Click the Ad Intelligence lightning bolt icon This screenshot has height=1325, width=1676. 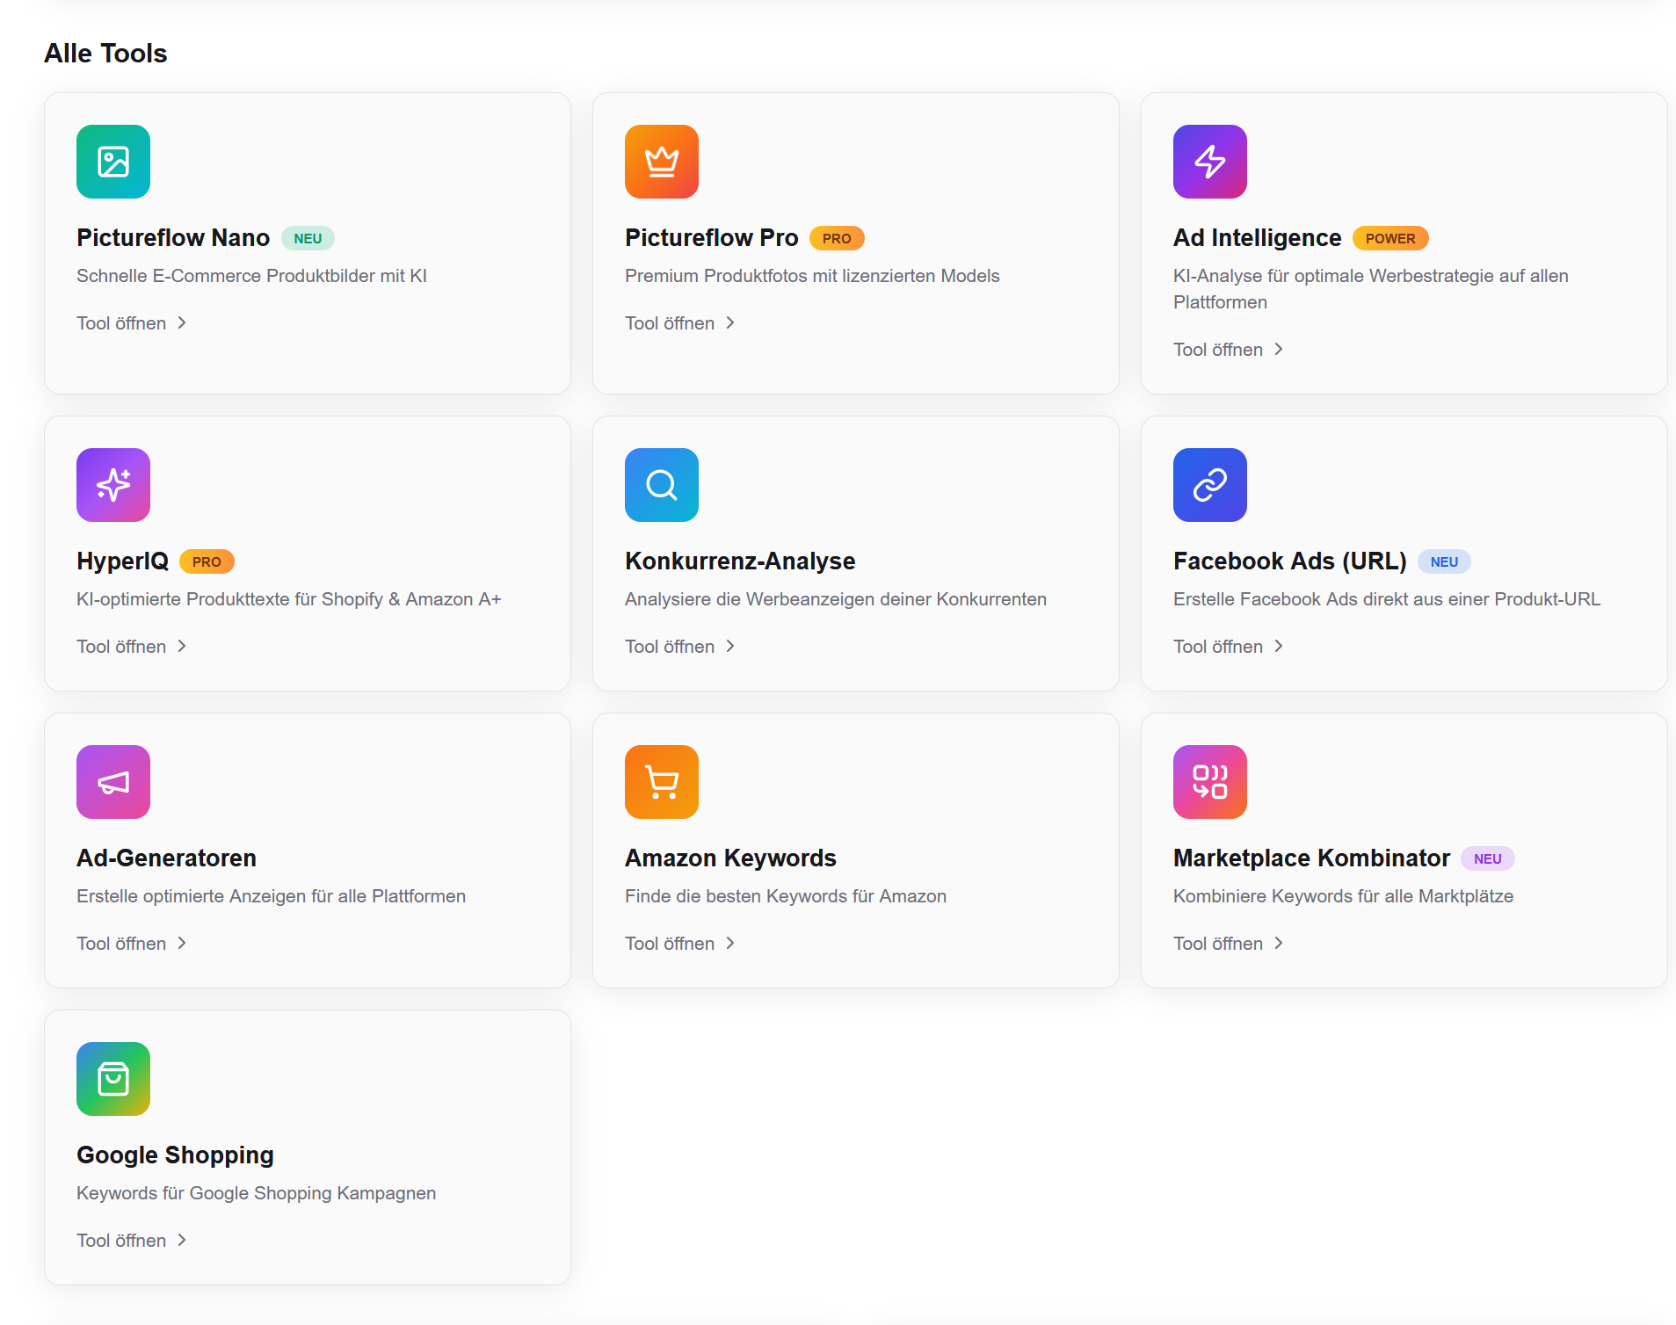1210,162
